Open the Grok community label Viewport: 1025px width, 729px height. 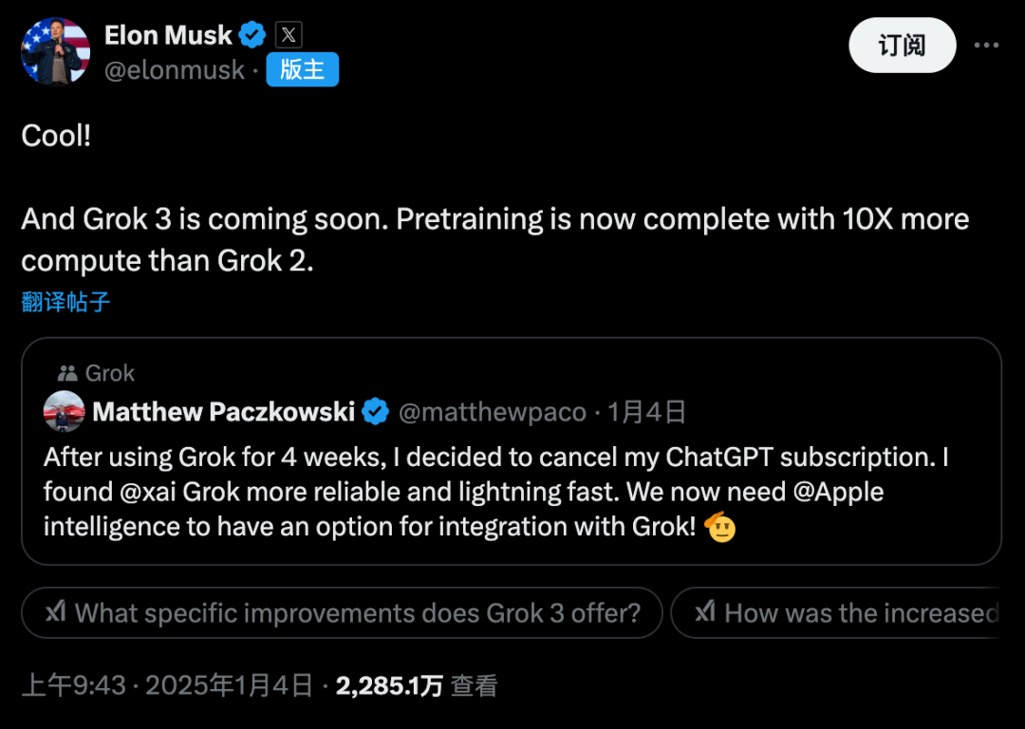(x=109, y=373)
